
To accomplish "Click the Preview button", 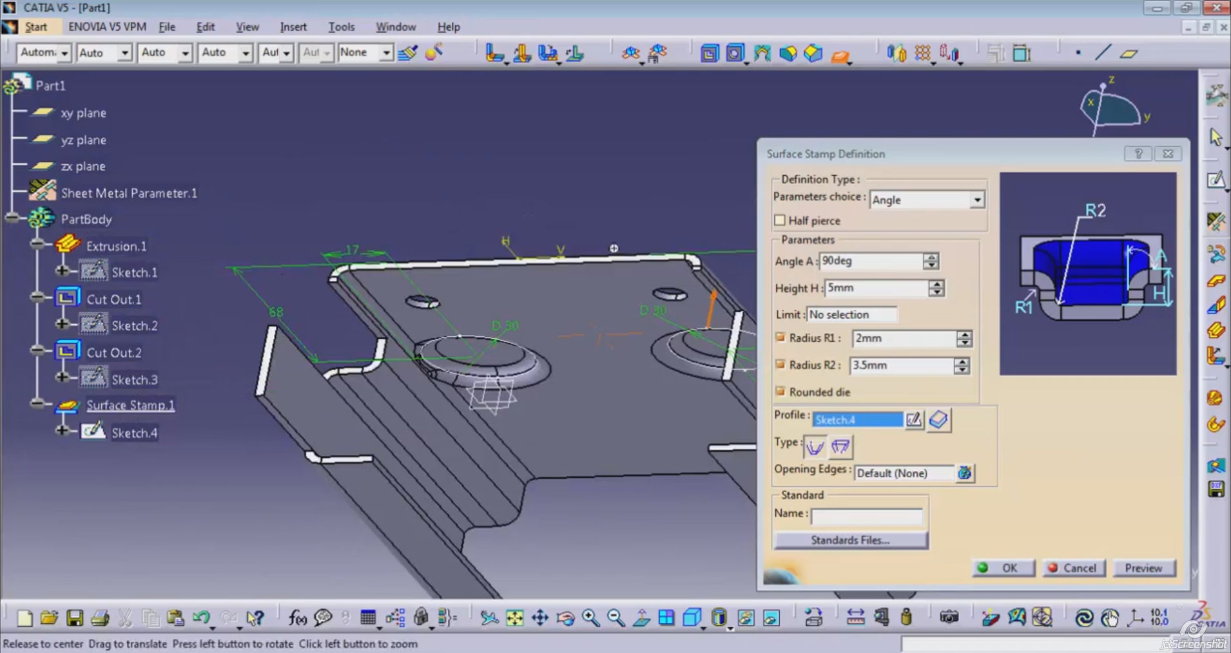I will (1143, 568).
